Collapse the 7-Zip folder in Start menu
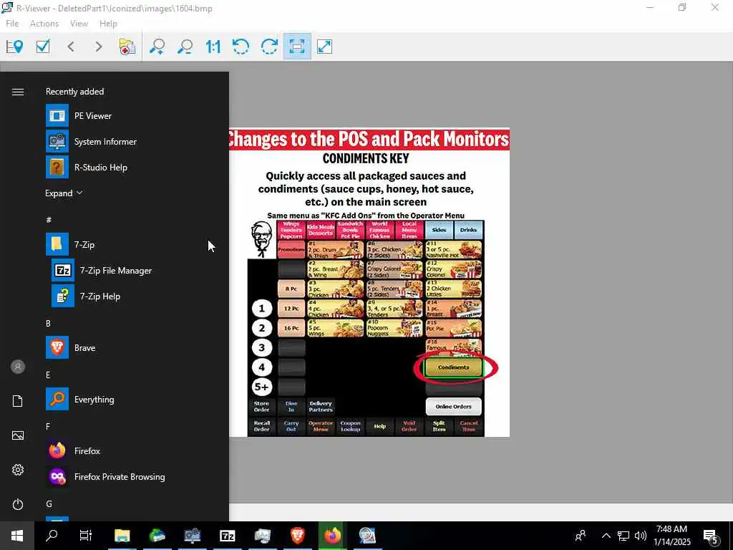Screen dimensions: 733x550 tap(126, 245)
